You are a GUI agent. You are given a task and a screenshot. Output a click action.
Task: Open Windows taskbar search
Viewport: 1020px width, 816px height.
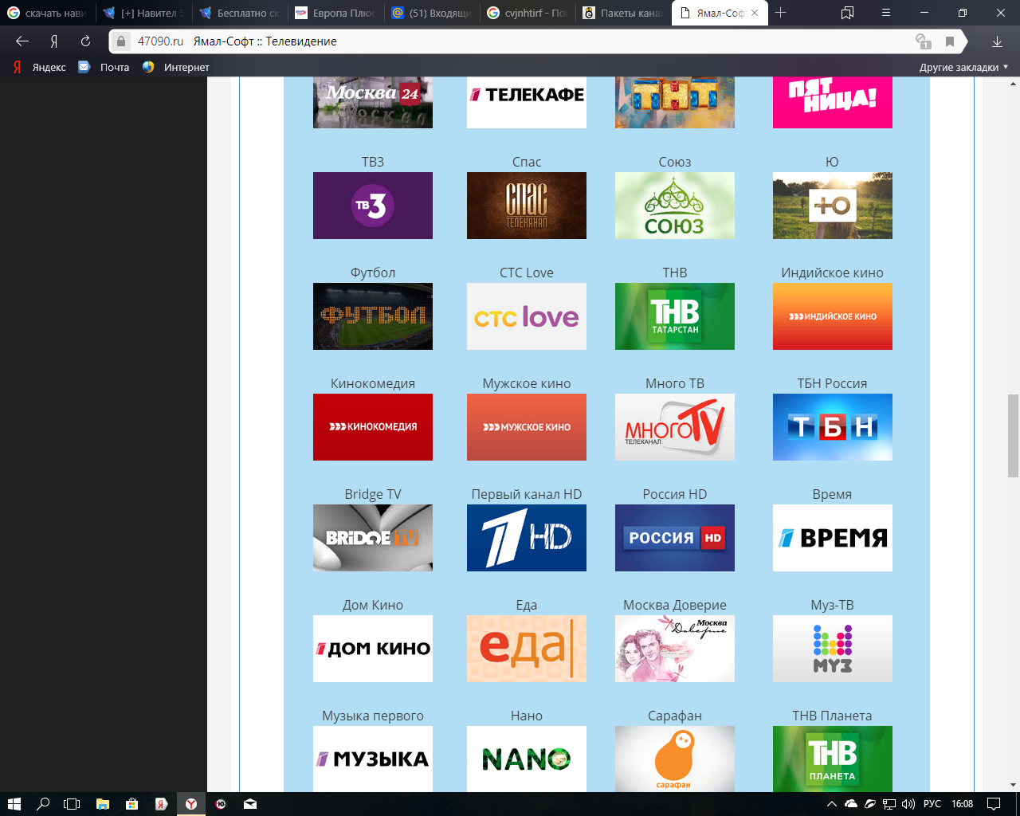pos(43,804)
